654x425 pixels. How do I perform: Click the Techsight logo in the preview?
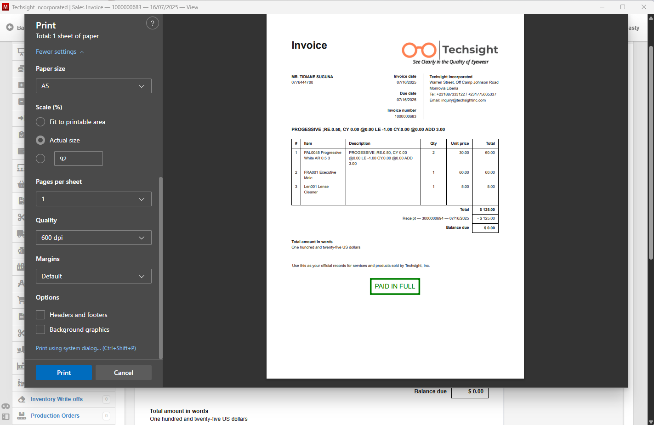[450, 53]
